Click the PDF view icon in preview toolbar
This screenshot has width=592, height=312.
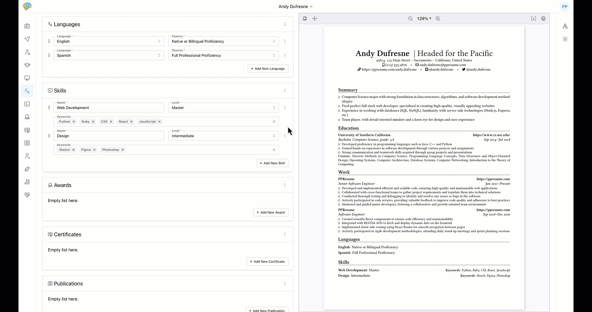pos(305,18)
